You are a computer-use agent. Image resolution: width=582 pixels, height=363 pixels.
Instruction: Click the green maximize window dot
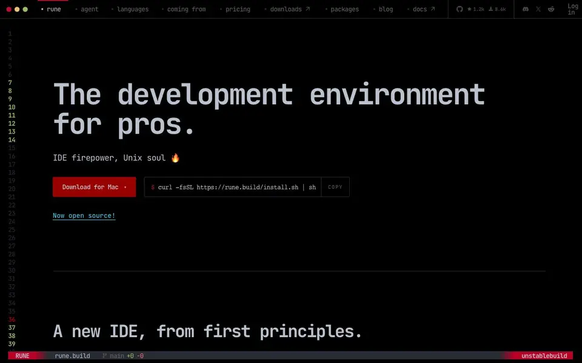pyautogui.click(x=25, y=9)
